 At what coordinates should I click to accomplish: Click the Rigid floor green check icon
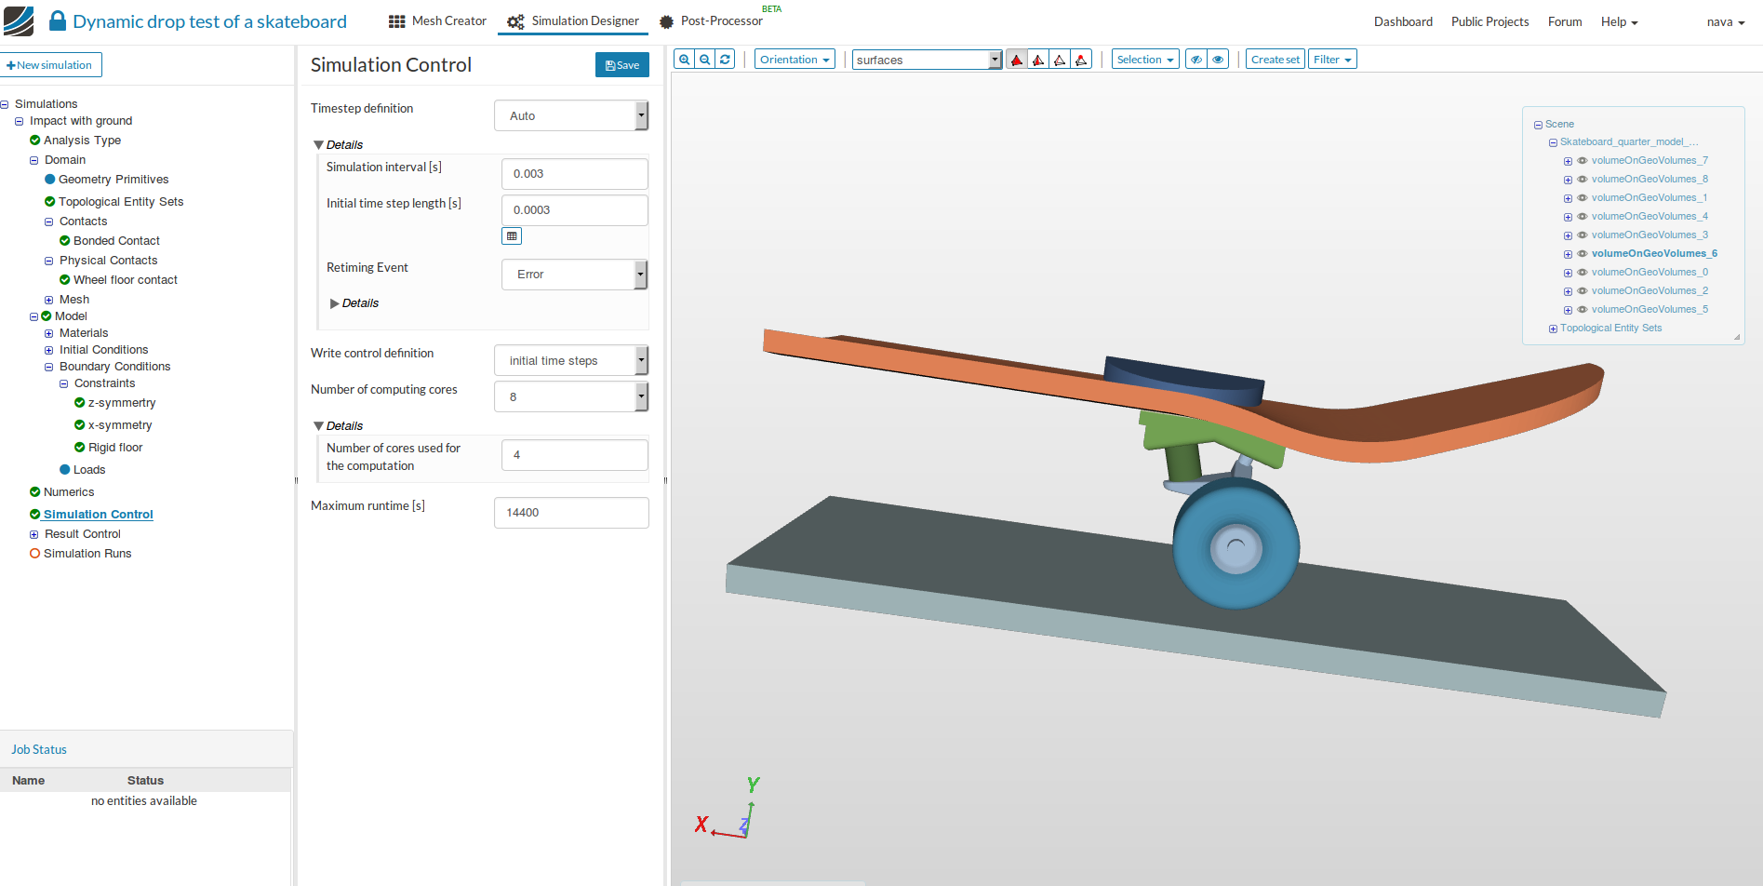pyautogui.click(x=80, y=448)
